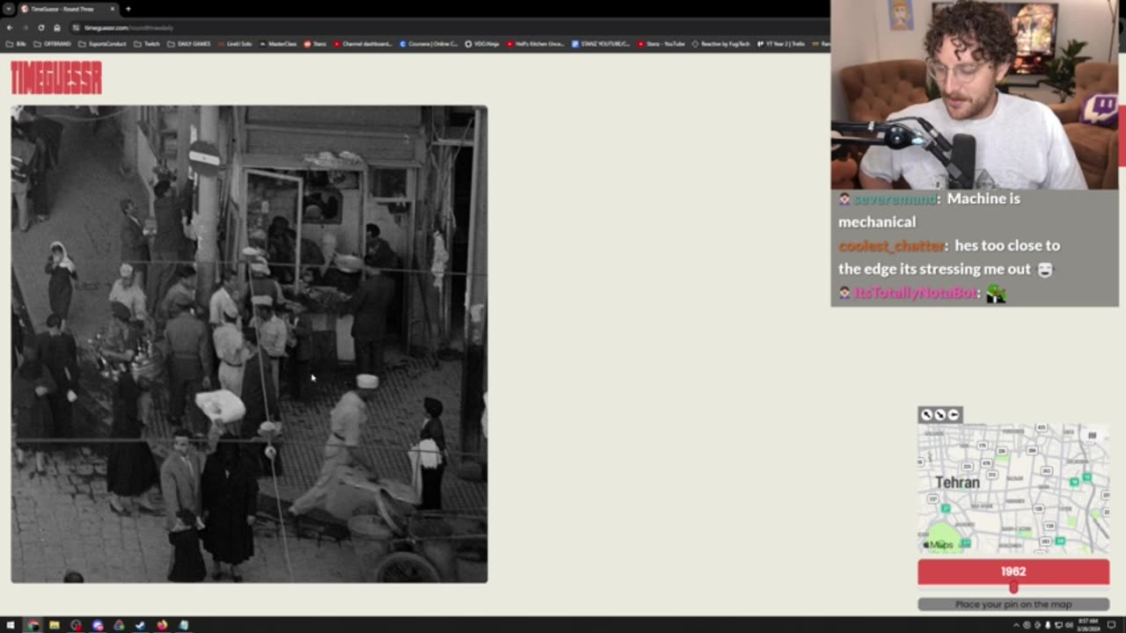The width and height of the screenshot is (1126, 633).
Task: Open the Twitch bookmark folder
Action: pyautogui.click(x=146, y=43)
